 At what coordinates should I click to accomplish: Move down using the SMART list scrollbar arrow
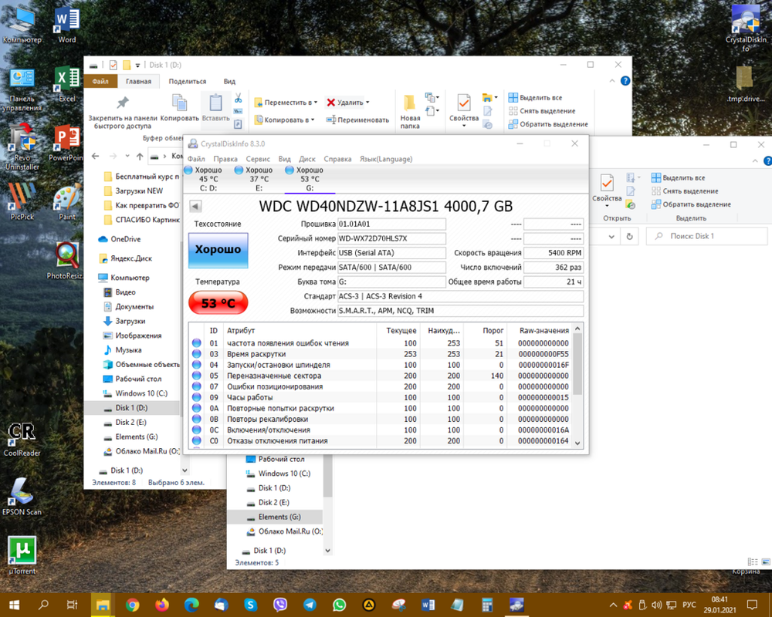(578, 443)
